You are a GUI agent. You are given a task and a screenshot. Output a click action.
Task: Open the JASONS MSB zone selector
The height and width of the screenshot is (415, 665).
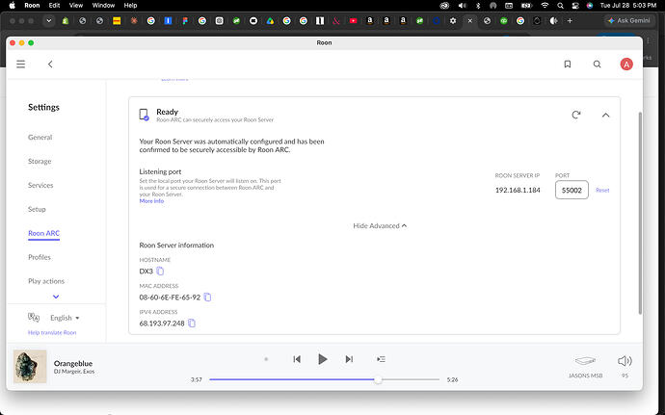point(585,366)
